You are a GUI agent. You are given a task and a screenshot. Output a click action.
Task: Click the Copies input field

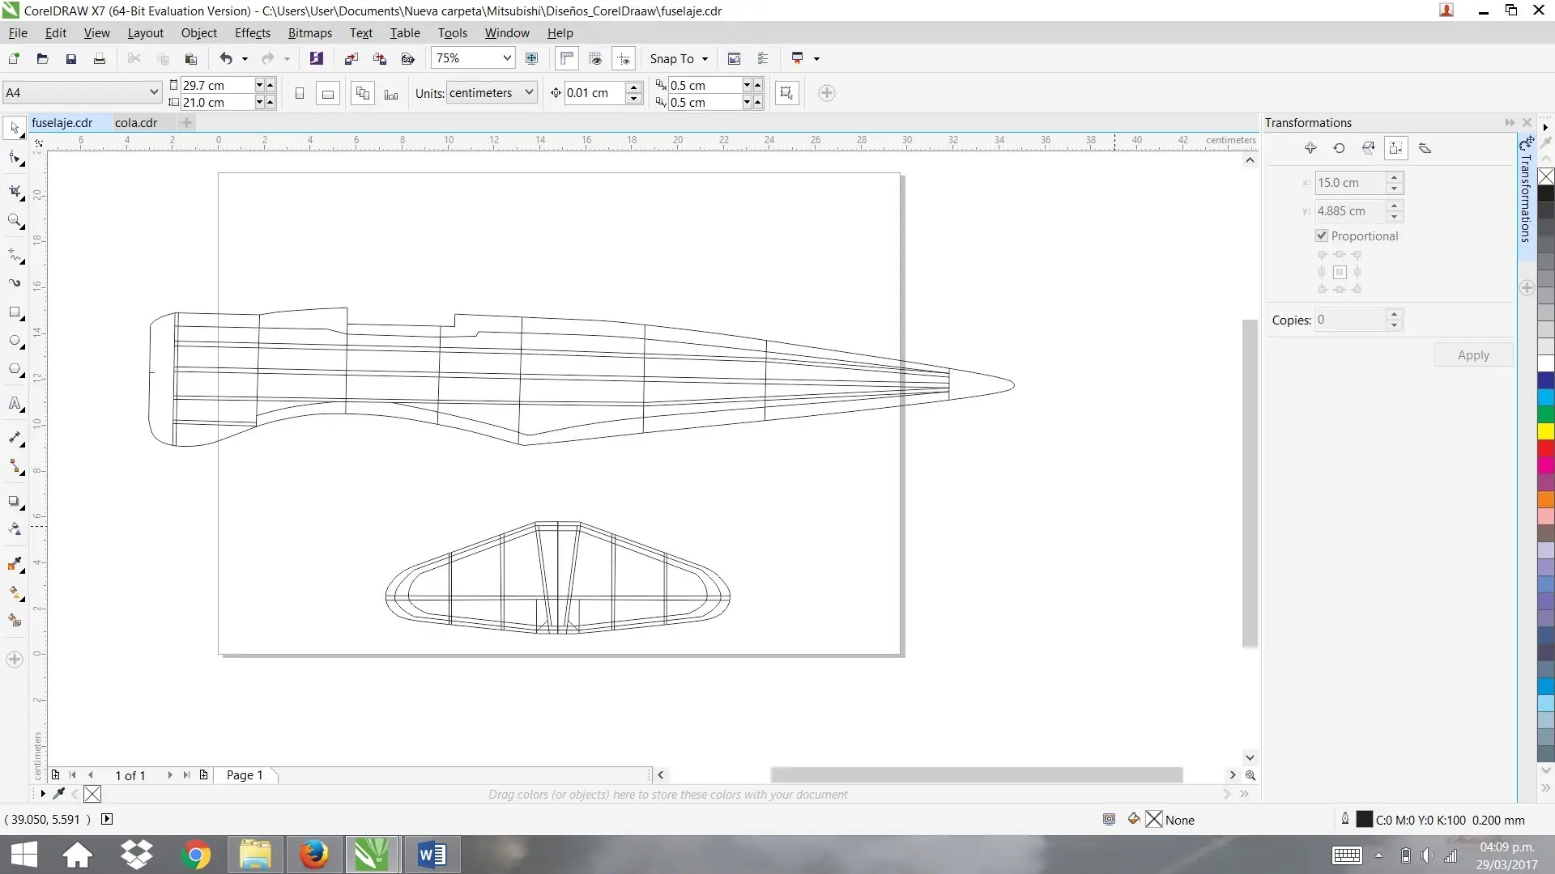pos(1351,320)
